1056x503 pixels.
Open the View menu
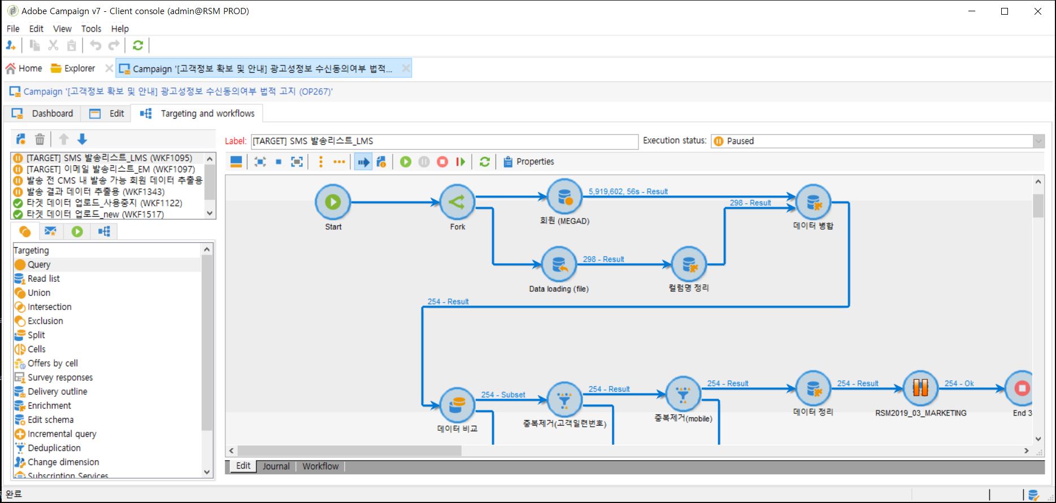pyautogui.click(x=62, y=29)
